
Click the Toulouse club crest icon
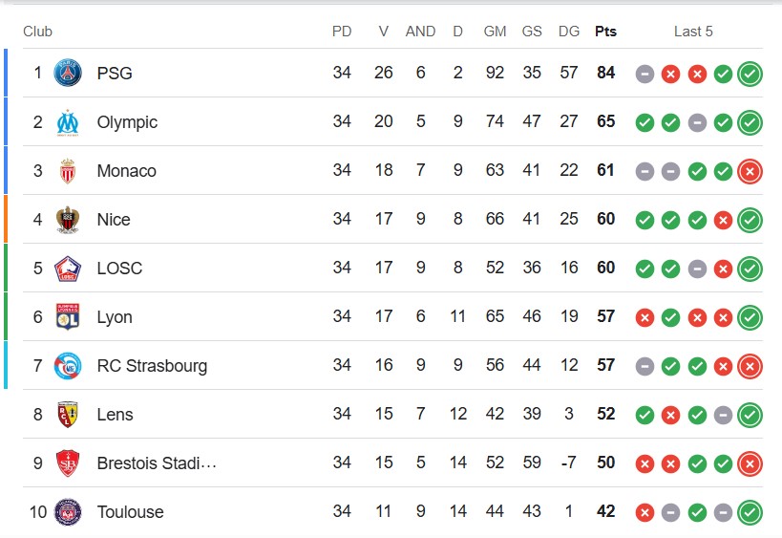point(68,512)
